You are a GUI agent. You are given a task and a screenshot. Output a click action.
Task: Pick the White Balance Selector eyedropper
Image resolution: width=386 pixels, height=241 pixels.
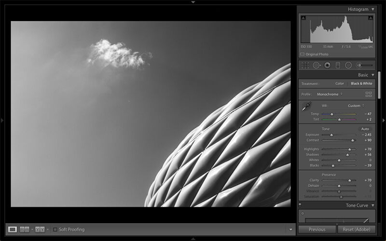click(x=306, y=106)
